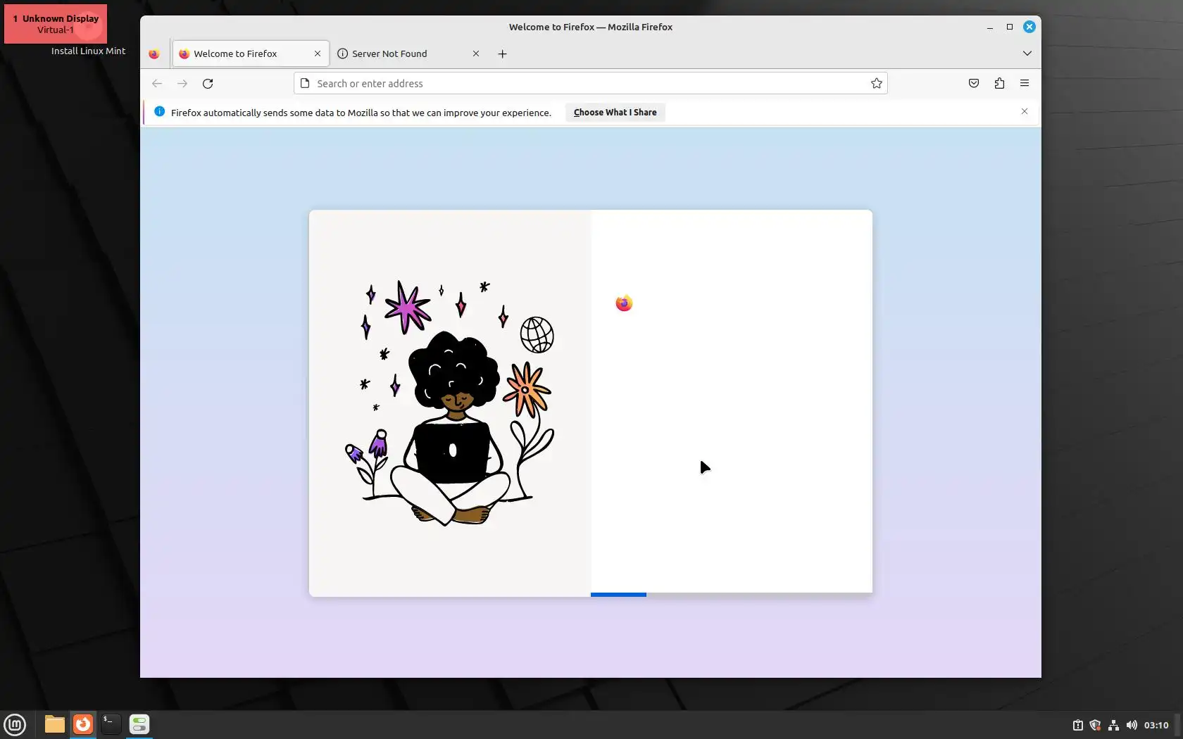Open the toggle settings app in panel

pos(139,724)
